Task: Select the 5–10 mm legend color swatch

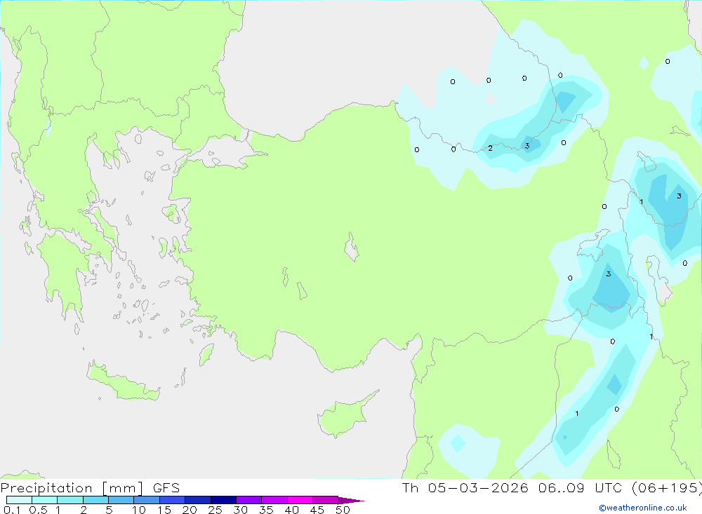Action: (x=121, y=500)
